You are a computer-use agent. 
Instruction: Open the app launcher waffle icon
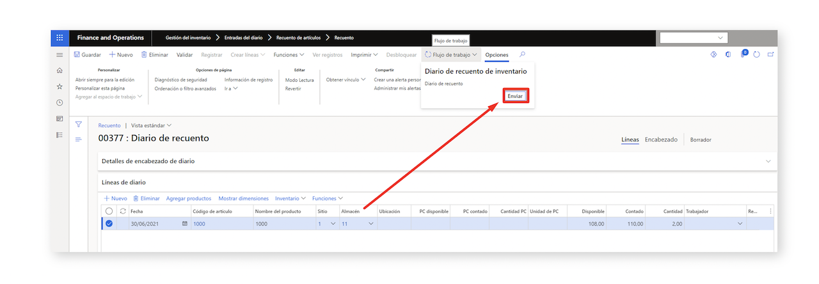(60, 38)
